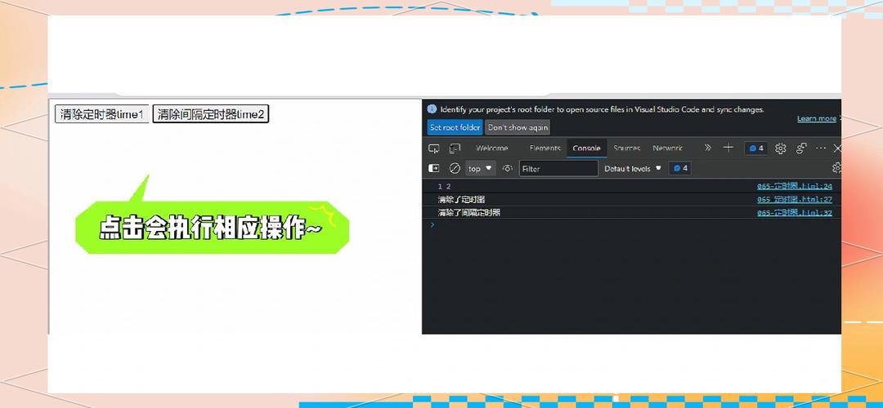Select the 清除了间隔定时器 log message
The height and width of the screenshot is (408, 883).
[x=468, y=213]
